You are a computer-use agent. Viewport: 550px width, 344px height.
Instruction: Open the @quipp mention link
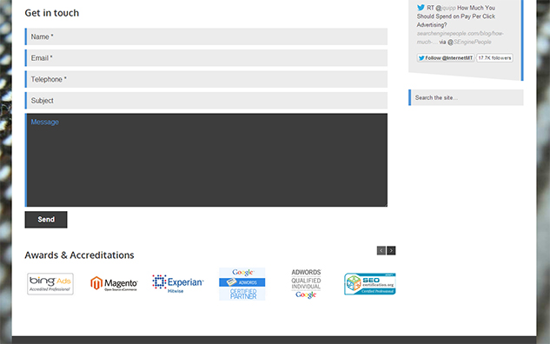coord(446,8)
